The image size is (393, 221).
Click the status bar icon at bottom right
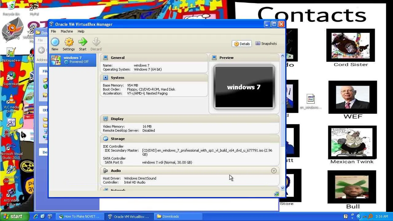point(277,194)
